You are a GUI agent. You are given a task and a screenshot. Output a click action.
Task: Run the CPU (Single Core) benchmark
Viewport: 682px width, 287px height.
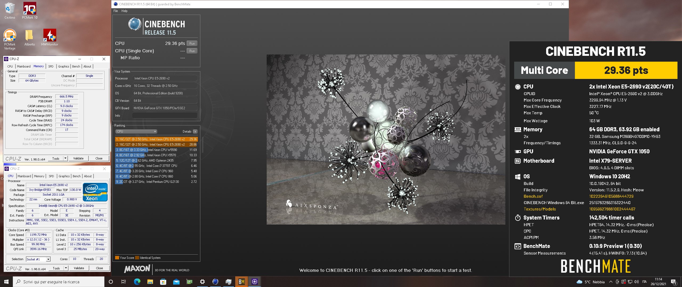192,51
